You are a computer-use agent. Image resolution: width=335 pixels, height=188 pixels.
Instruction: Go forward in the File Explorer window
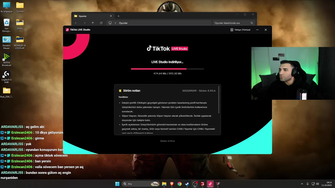(x=84, y=23)
